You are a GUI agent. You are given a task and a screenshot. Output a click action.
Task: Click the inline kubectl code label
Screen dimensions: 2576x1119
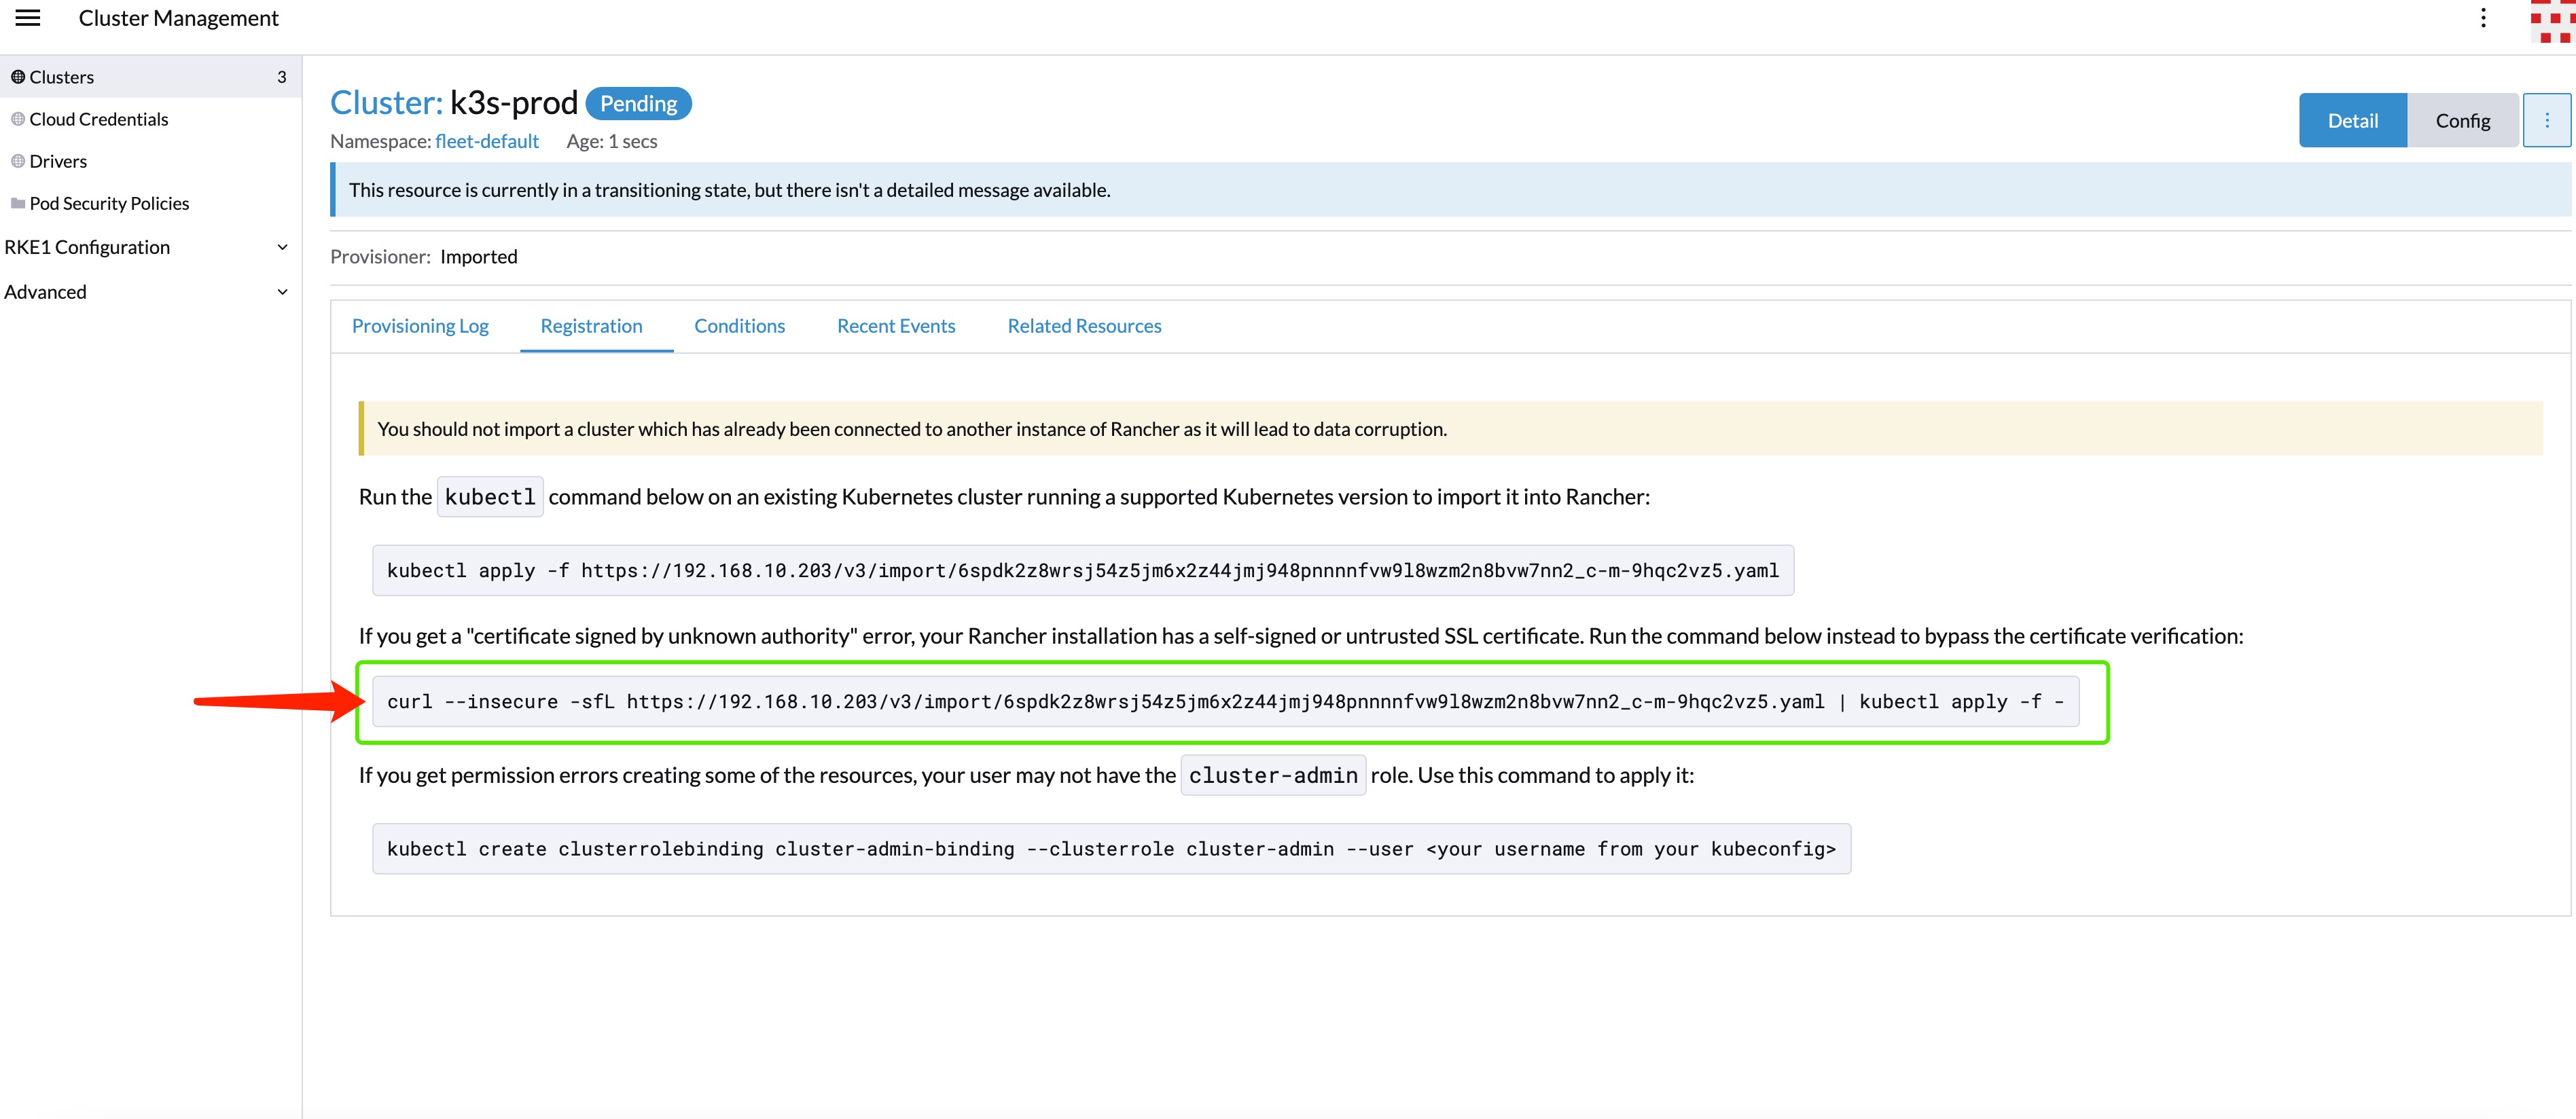(x=490, y=496)
